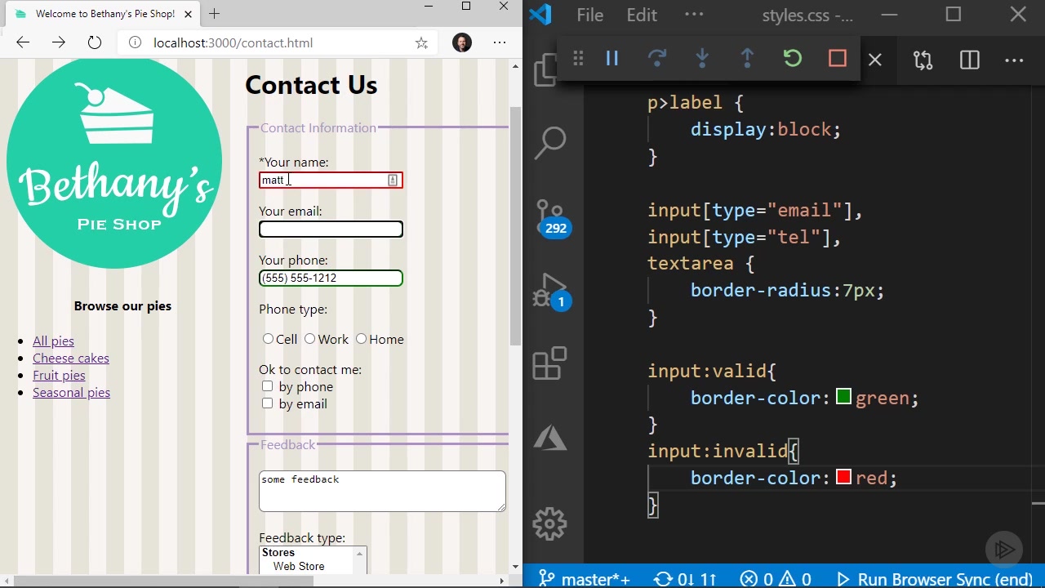Stop debugging with the red square
The width and height of the screenshot is (1045, 588).
837,59
